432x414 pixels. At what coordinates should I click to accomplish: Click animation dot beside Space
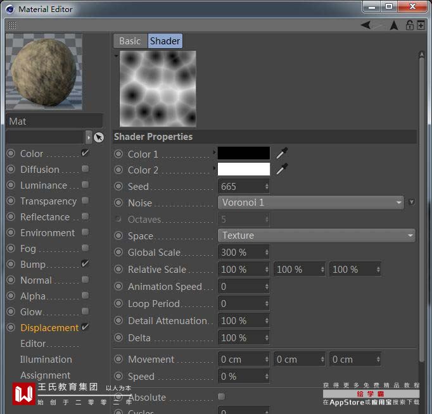(x=118, y=235)
